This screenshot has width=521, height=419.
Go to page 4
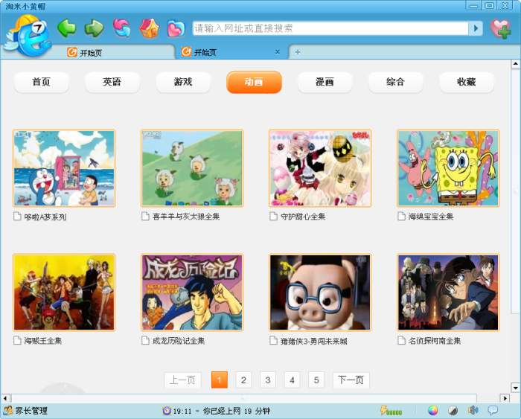(292, 380)
